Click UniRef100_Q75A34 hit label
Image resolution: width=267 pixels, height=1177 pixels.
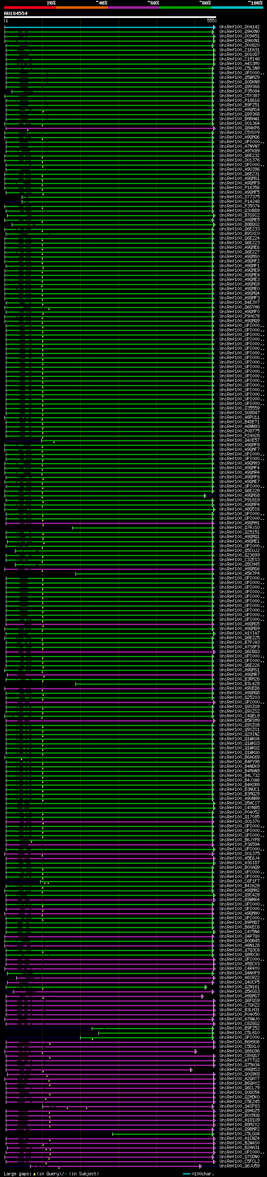click(x=239, y=1065)
